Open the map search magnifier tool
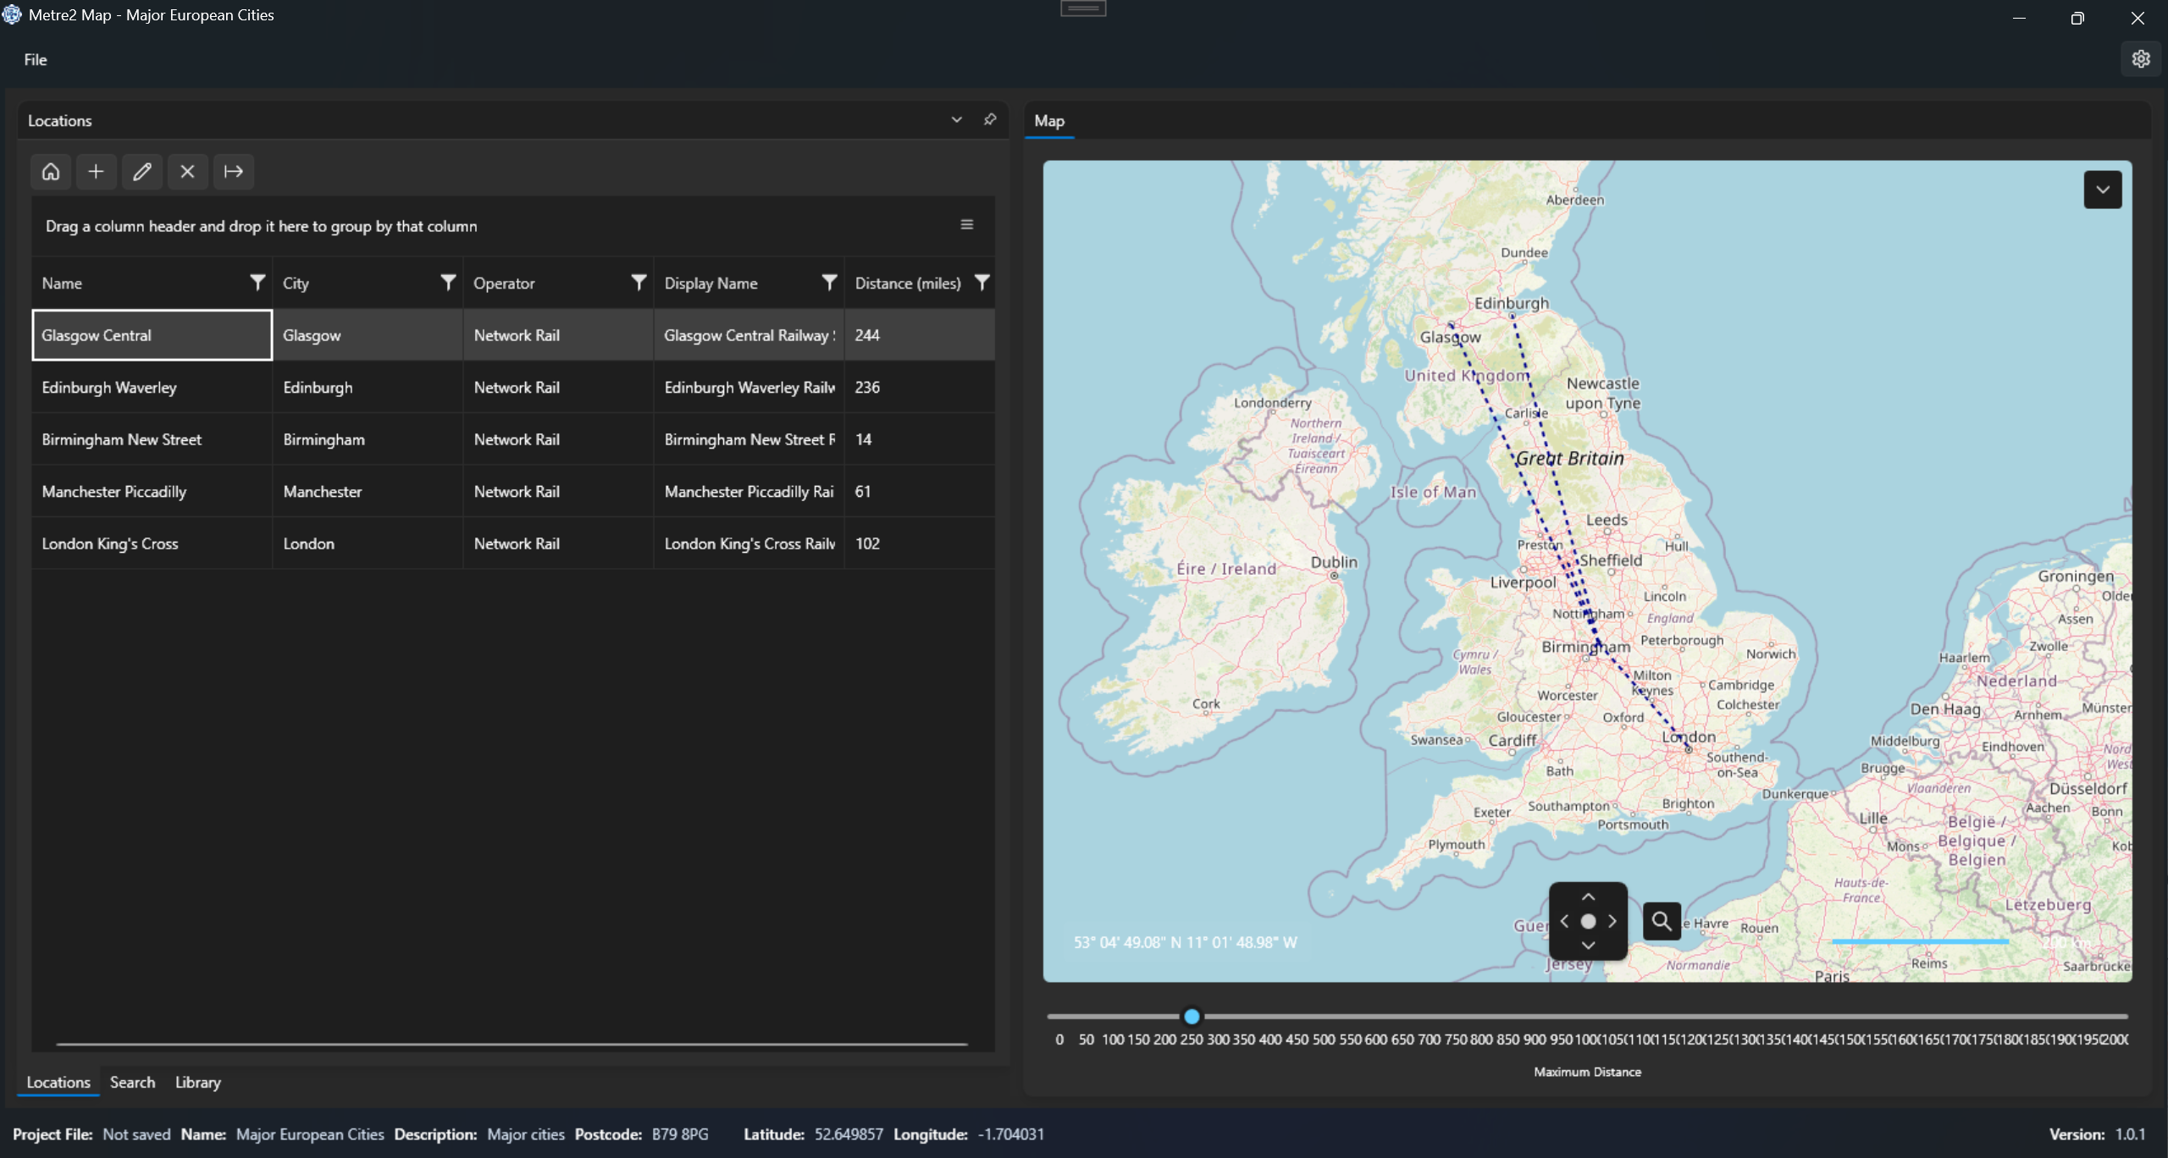2168x1158 pixels. tap(1660, 921)
